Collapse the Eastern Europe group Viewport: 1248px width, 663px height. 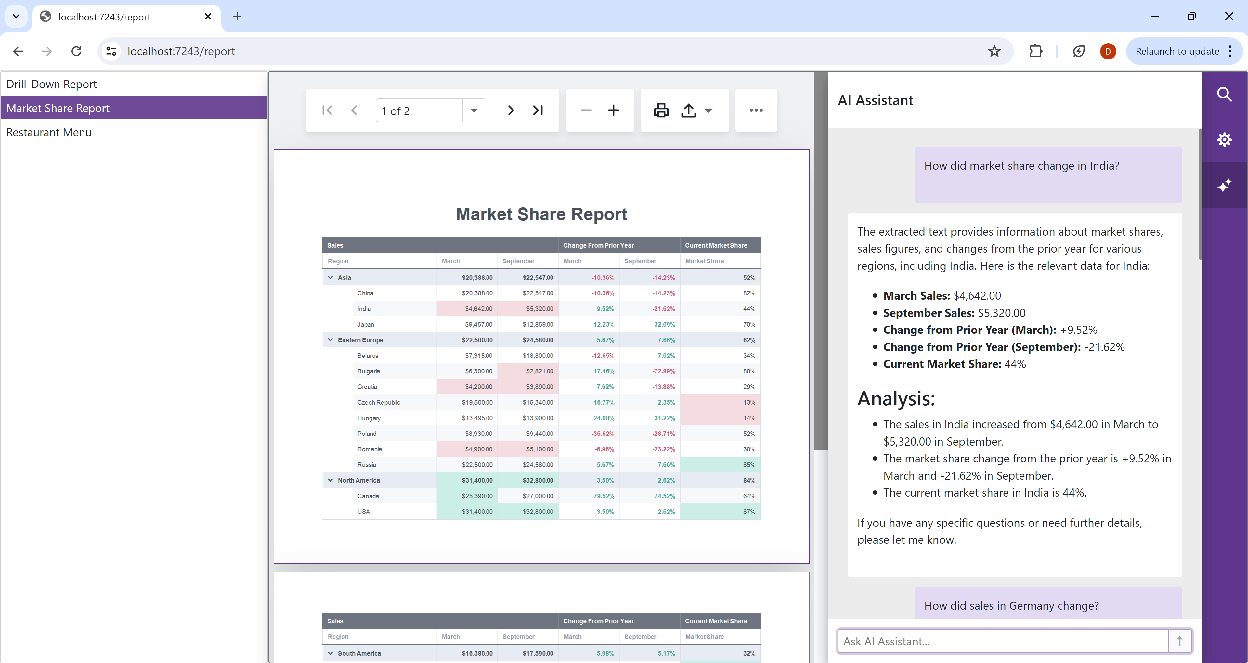point(331,340)
